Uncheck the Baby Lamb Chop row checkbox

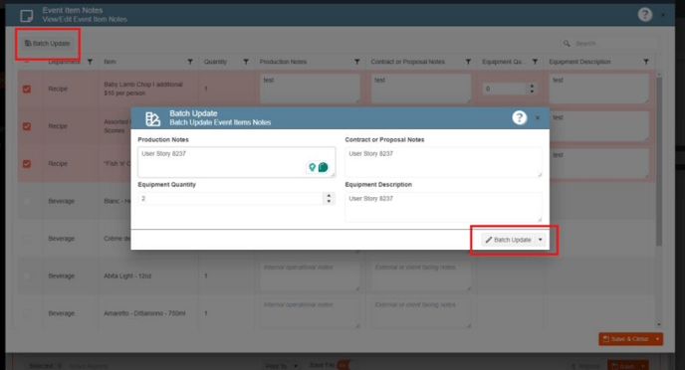(x=27, y=89)
